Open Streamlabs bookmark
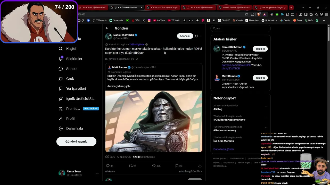This screenshot has height=185, width=330. click(x=116, y=20)
